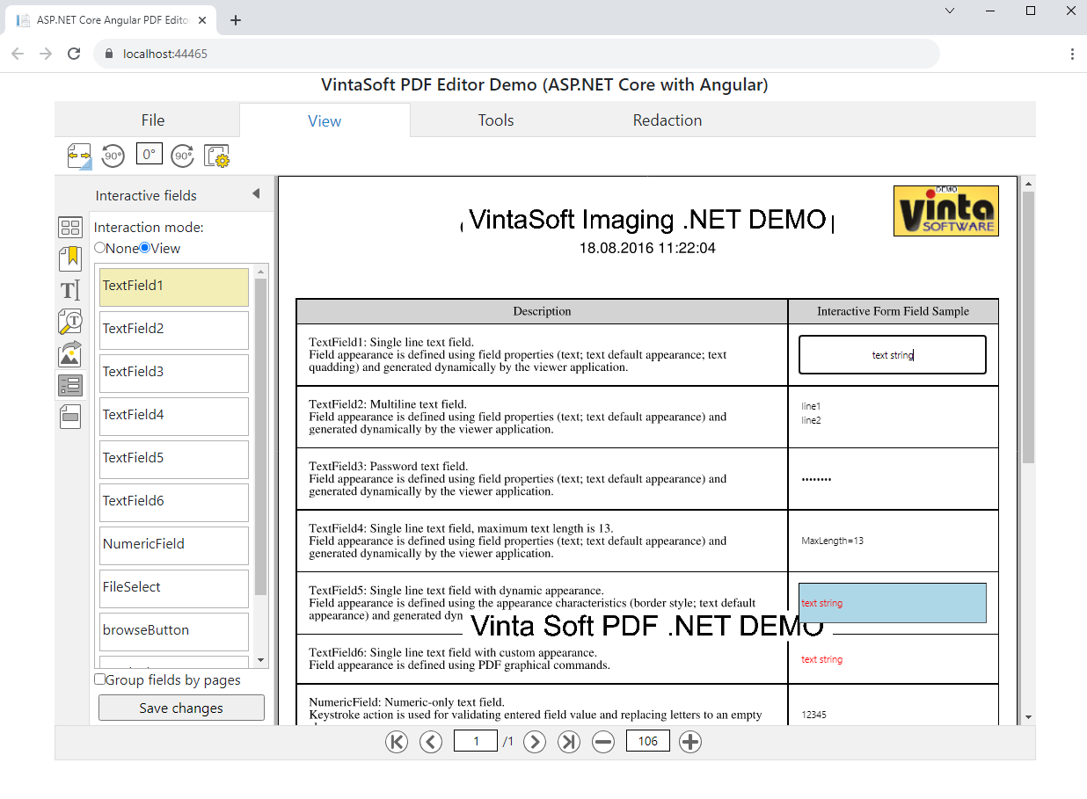Image resolution: width=1087 pixels, height=799 pixels.
Task: Rotate view 90° counterclockwise
Action: 113,156
